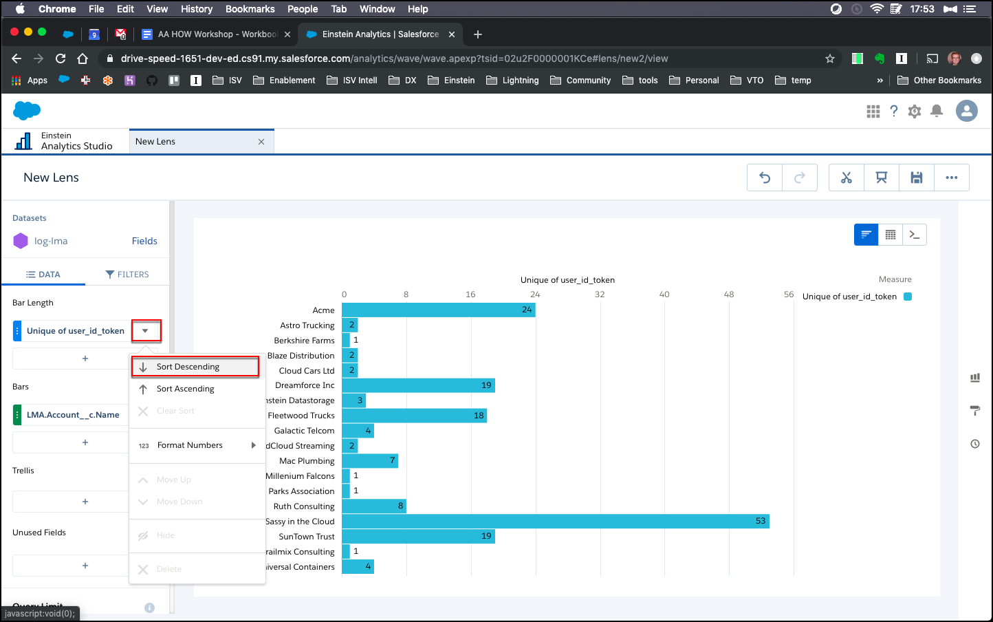993x622 pixels.
Task: Click the Dreamforce Inc bar
Action: click(x=418, y=385)
